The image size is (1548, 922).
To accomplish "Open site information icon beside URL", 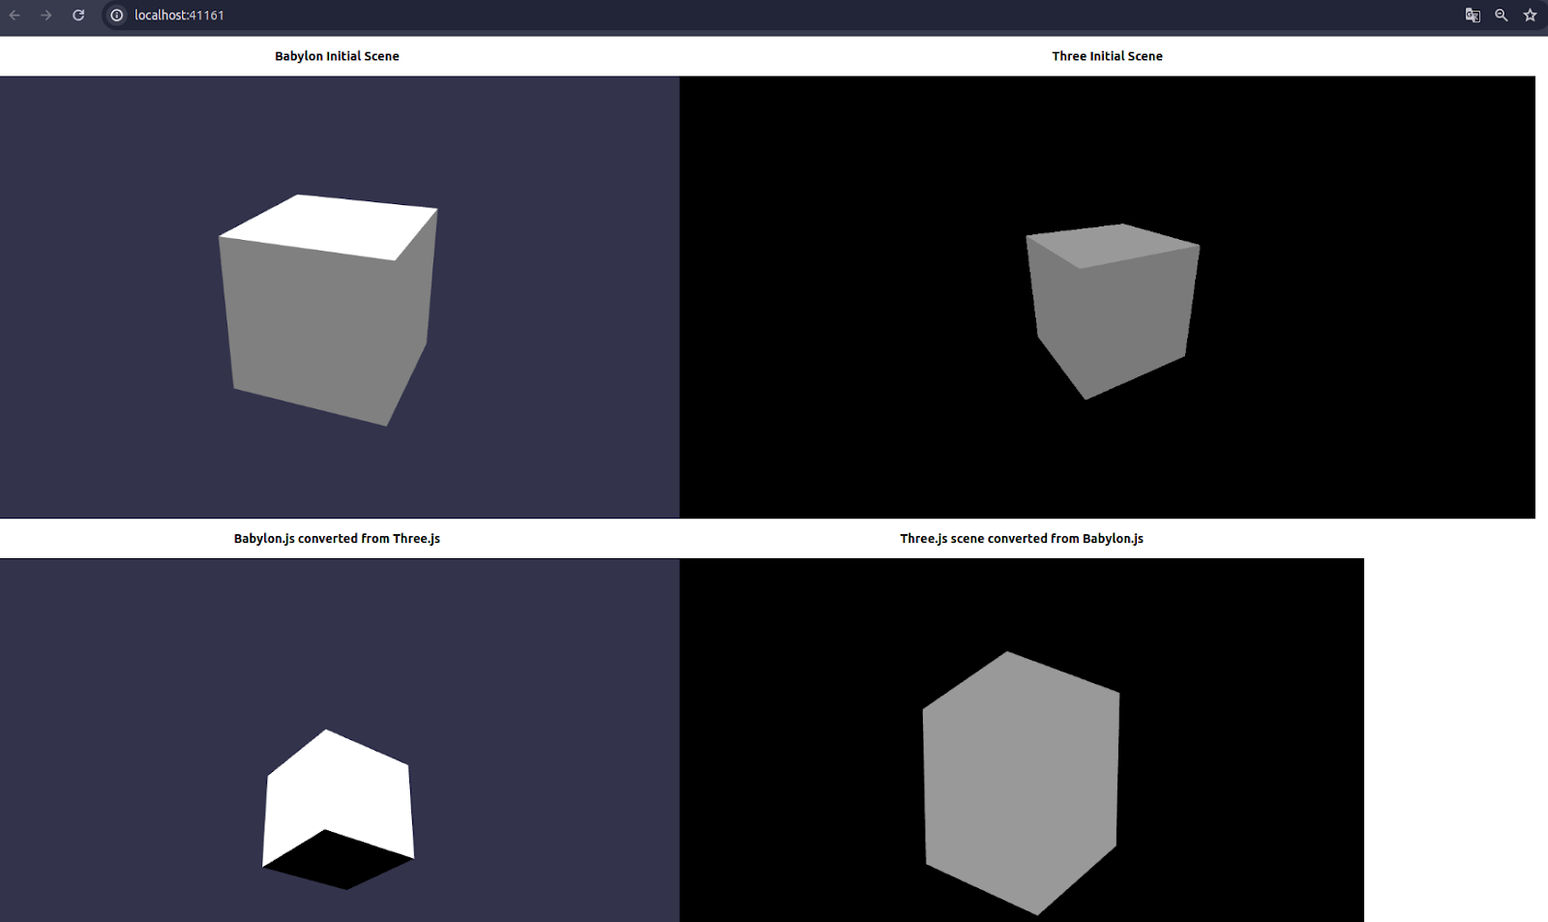I will (x=117, y=15).
